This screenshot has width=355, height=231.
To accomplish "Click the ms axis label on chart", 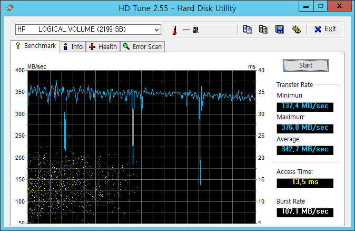I will coord(252,67).
